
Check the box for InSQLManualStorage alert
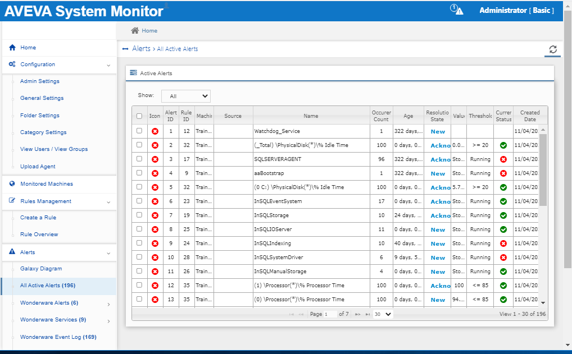click(x=139, y=271)
